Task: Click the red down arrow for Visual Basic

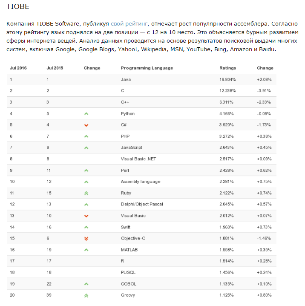Action: [x=86, y=216]
